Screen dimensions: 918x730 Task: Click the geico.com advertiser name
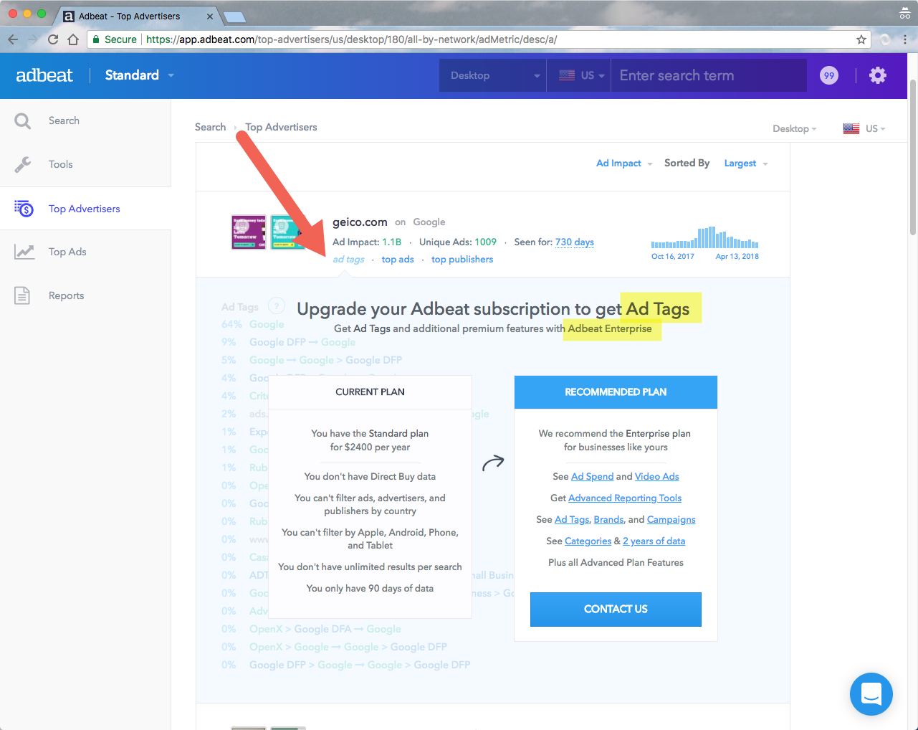[360, 222]
